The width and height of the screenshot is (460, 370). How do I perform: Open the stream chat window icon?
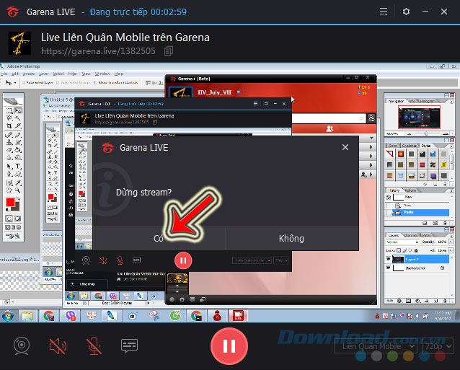pyautogui.click(x=129, y=345)
